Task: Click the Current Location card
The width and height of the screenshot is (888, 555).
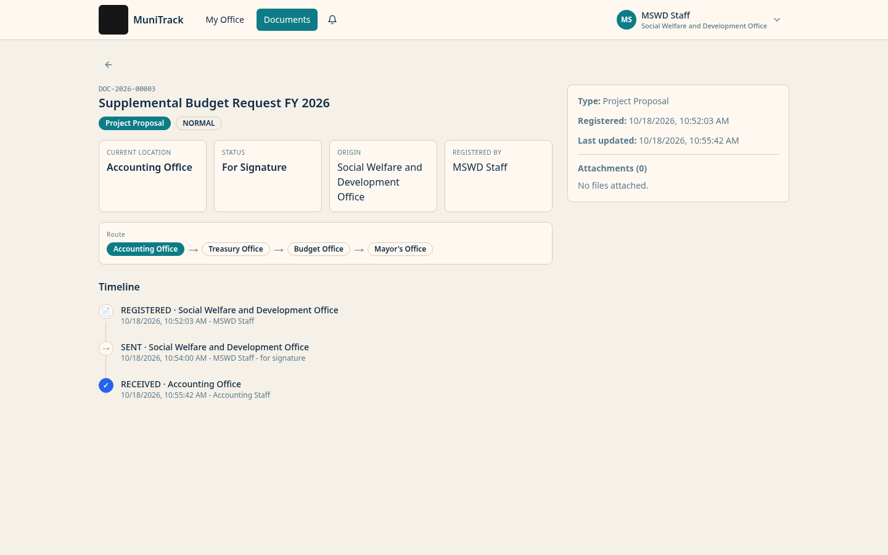Action: coord(152,176)
